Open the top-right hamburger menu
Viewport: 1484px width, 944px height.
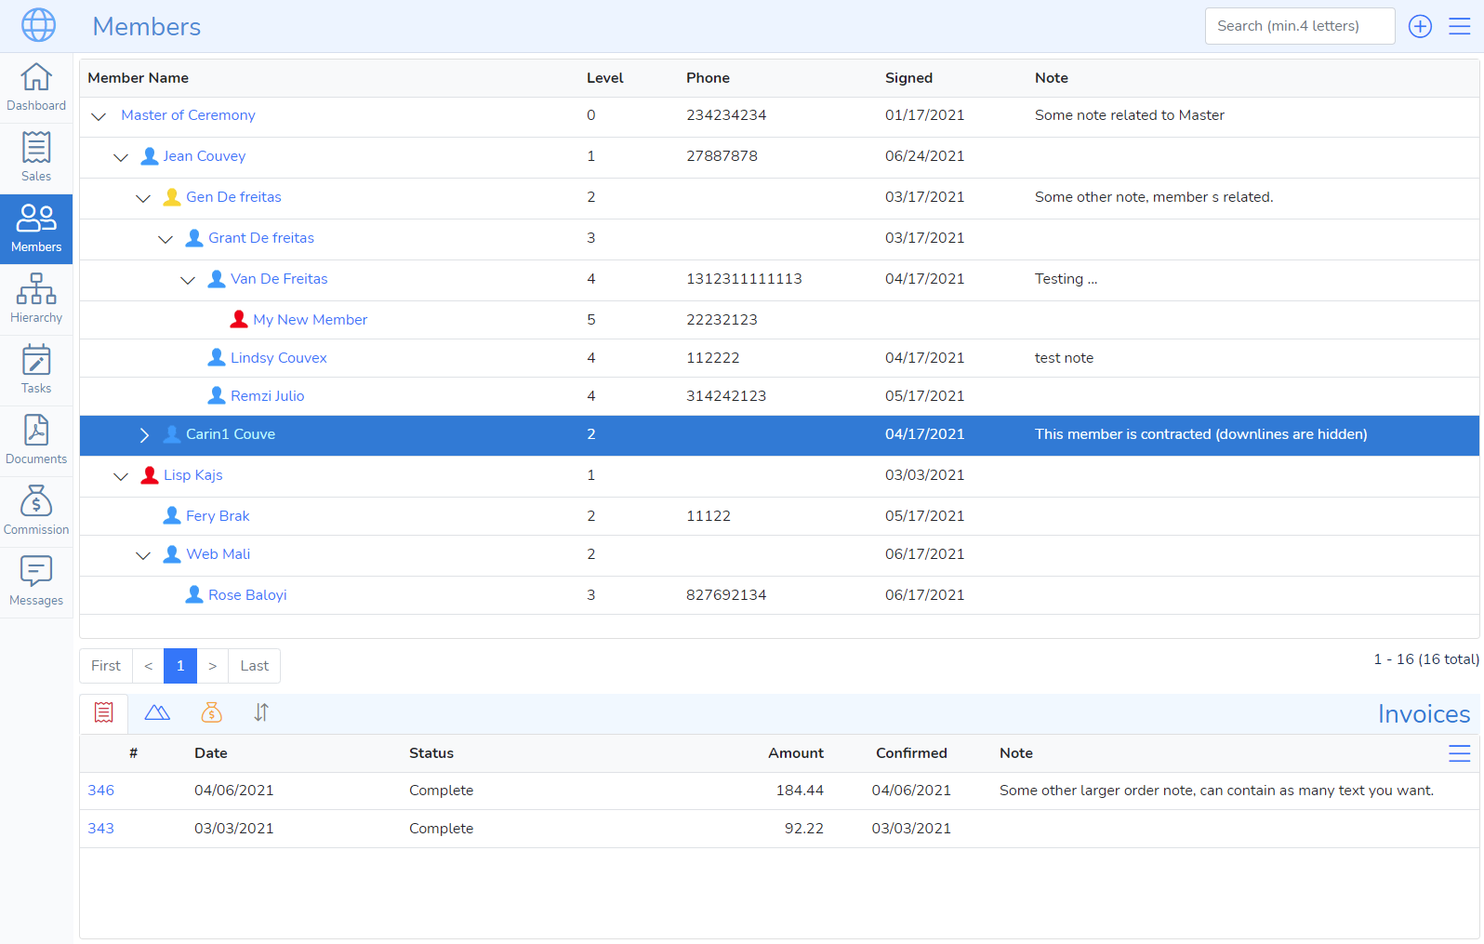point(1460,26)
